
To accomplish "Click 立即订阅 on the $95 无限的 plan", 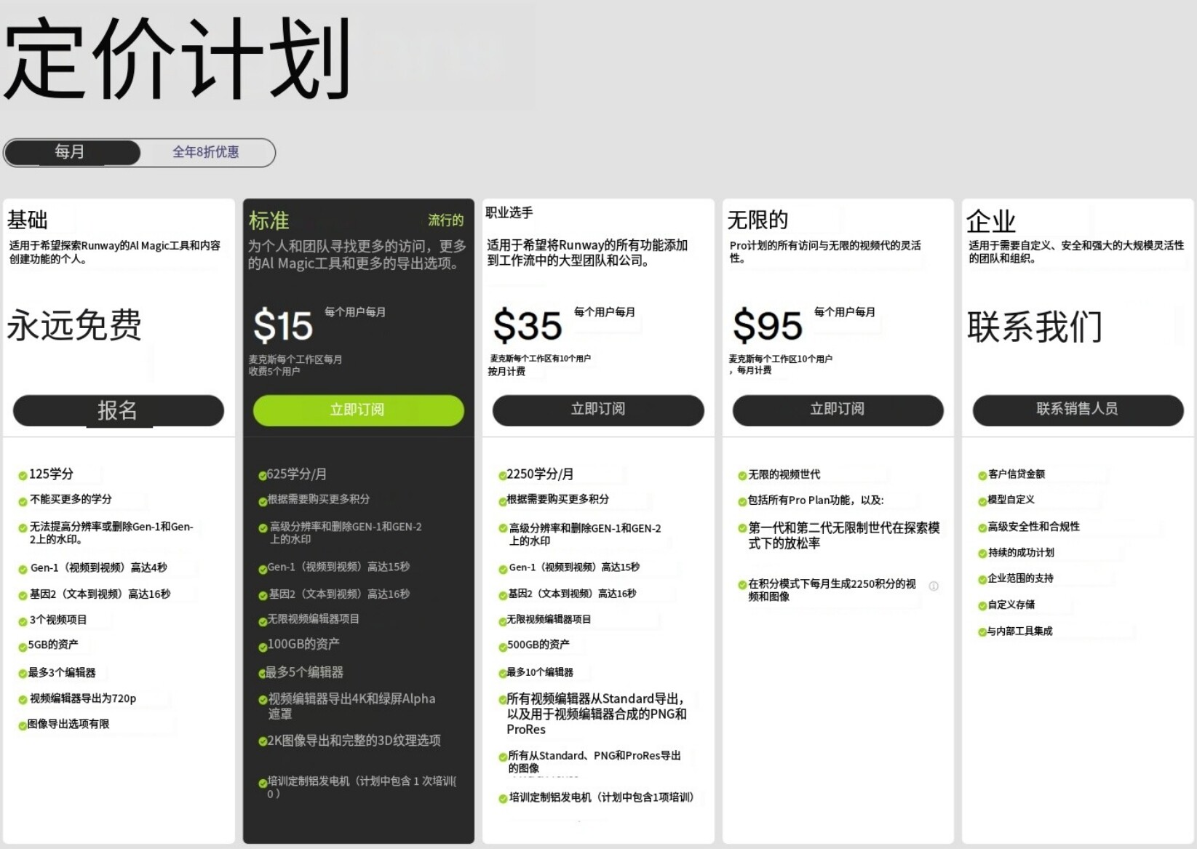I will (838, 410).
